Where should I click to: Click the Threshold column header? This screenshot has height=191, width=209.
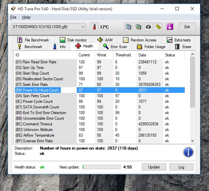point(125,55)
